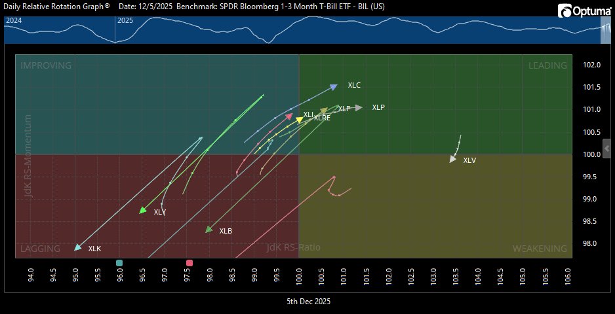Select the XLC ticker label
This screenshot has width=615, height=314.
354,85
